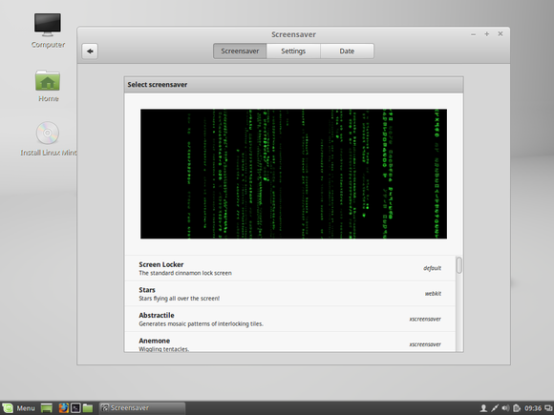Click the screensaver list scrollbar handle

[x=459, y=265]
